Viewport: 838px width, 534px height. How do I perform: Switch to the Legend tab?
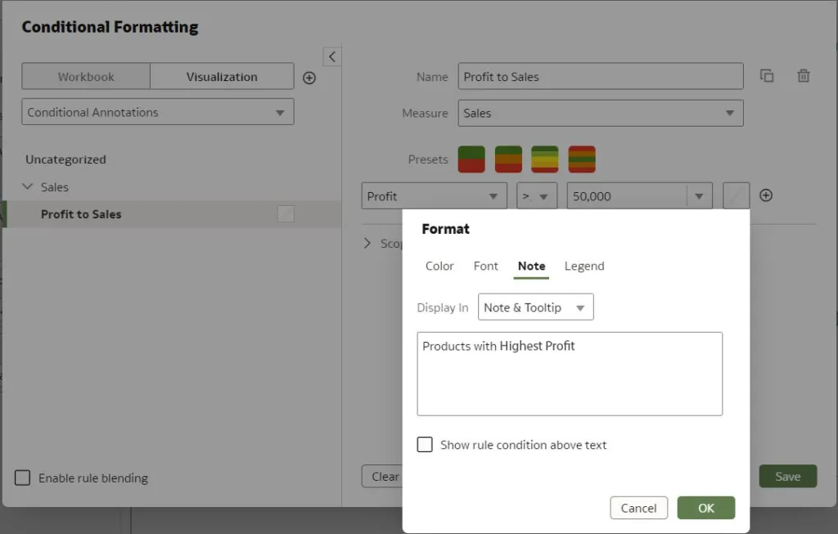point(584,266)
